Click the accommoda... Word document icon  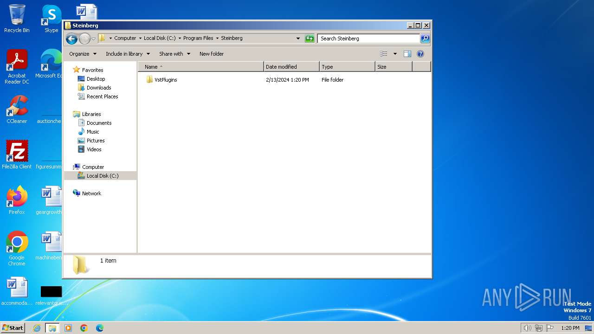pos(17,291)
